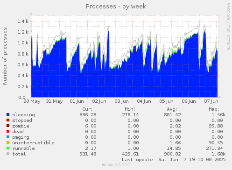The height and width of the screenshot is (170, 232).
Task: Click the 'total' legend label
Action: [19, 154]
